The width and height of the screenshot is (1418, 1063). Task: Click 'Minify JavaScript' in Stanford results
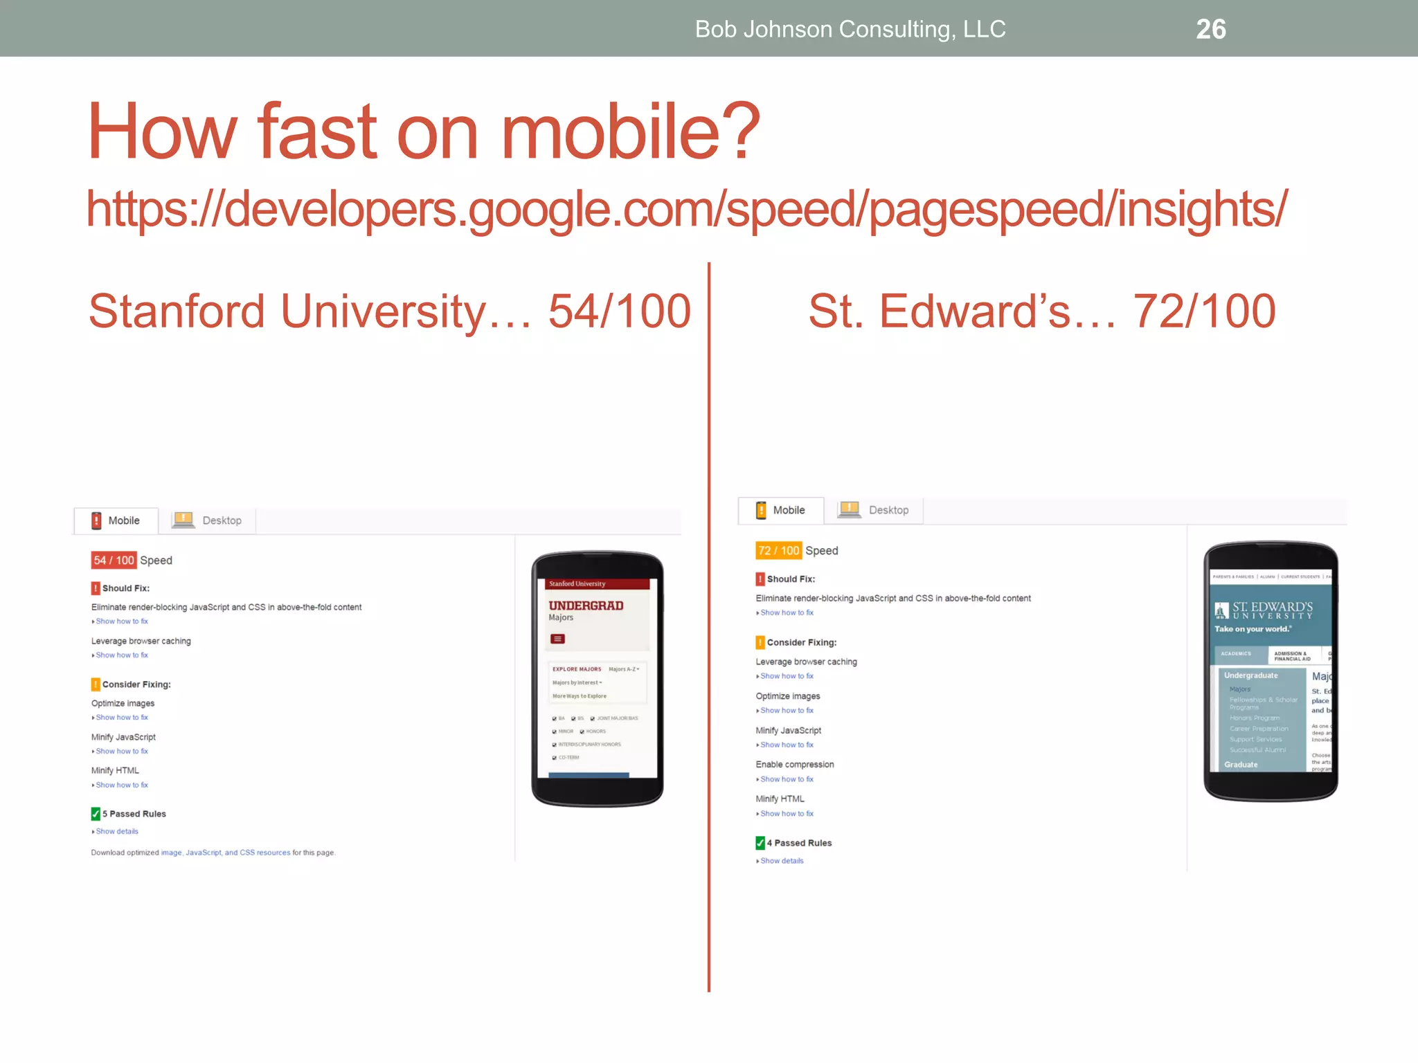click(123, 737)
